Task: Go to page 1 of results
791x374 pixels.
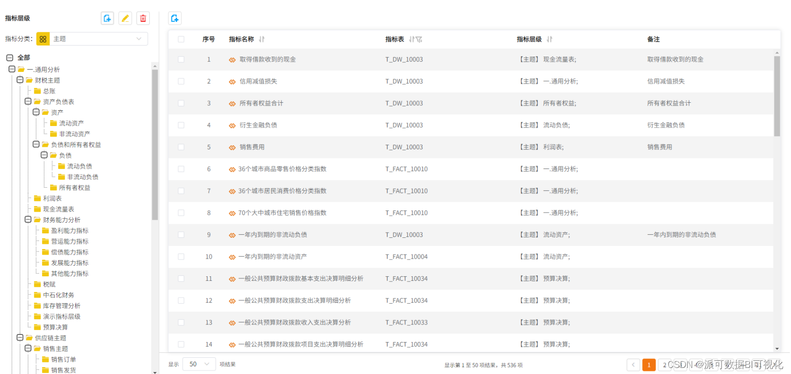Action: pos(649,364)
